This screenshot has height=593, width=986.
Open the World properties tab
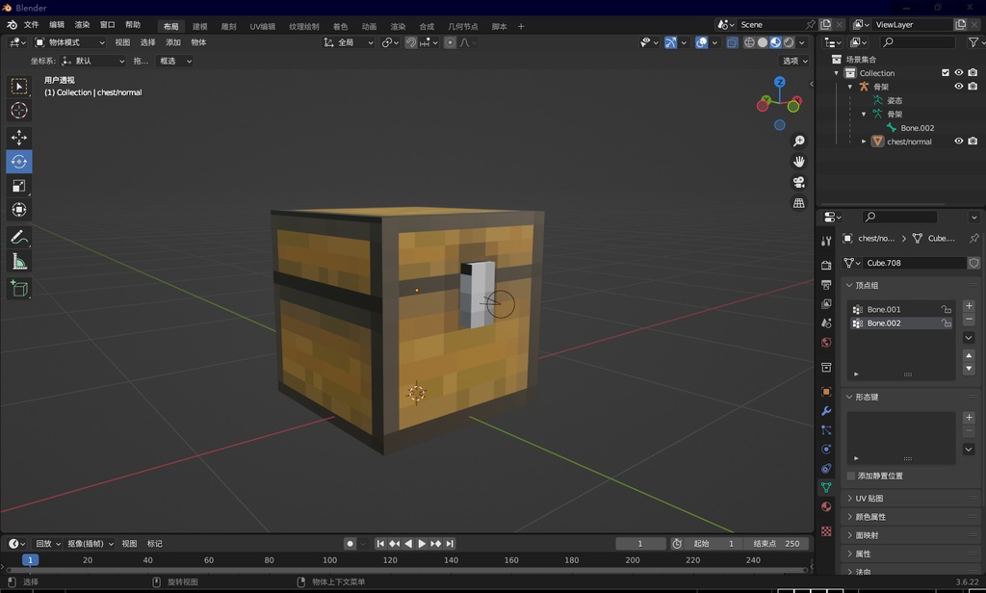pyautogui.click(x=826, y=342)
